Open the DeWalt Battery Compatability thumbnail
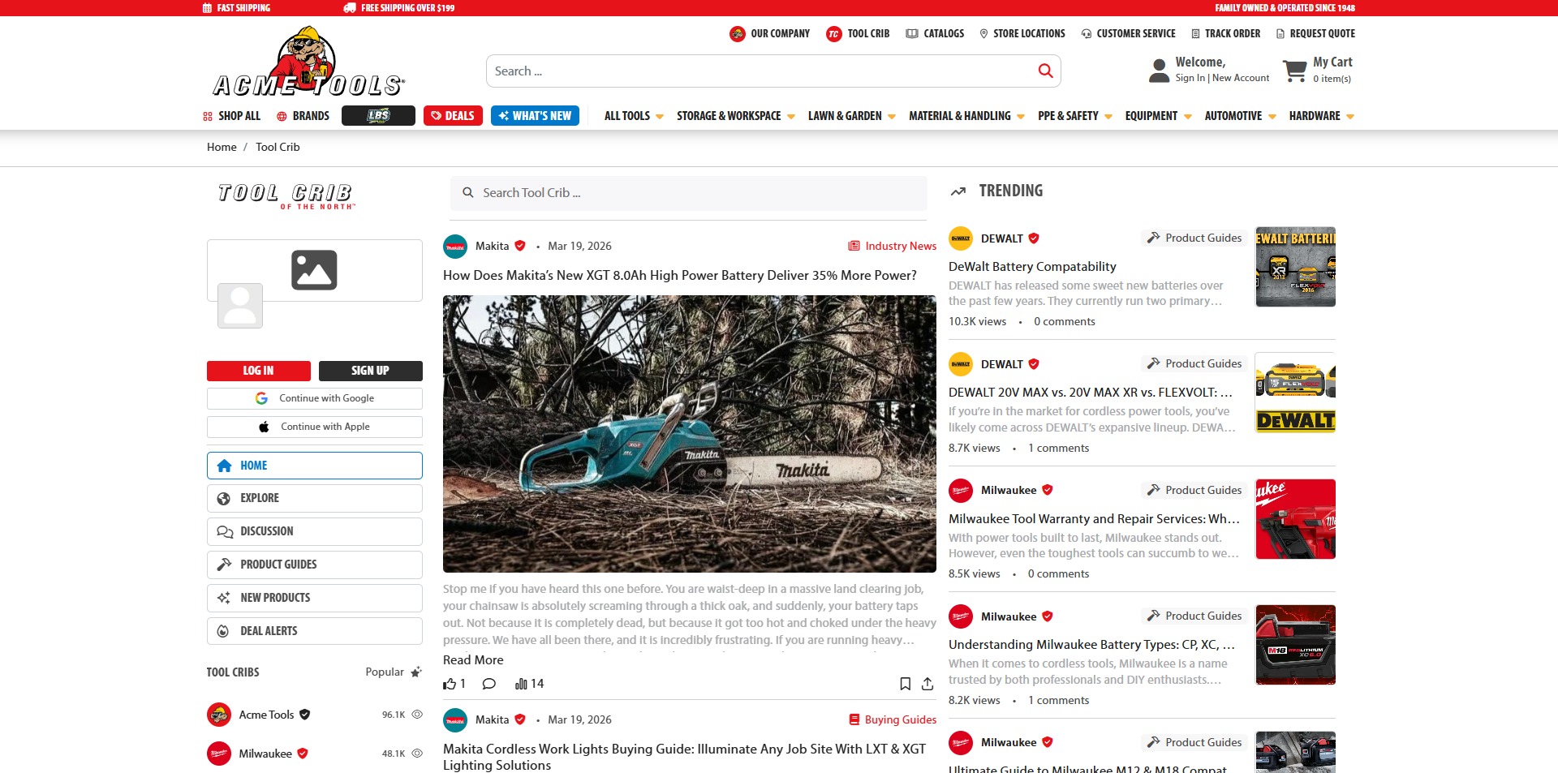Screen dimensions: 1558x773 click(1295, 267)
